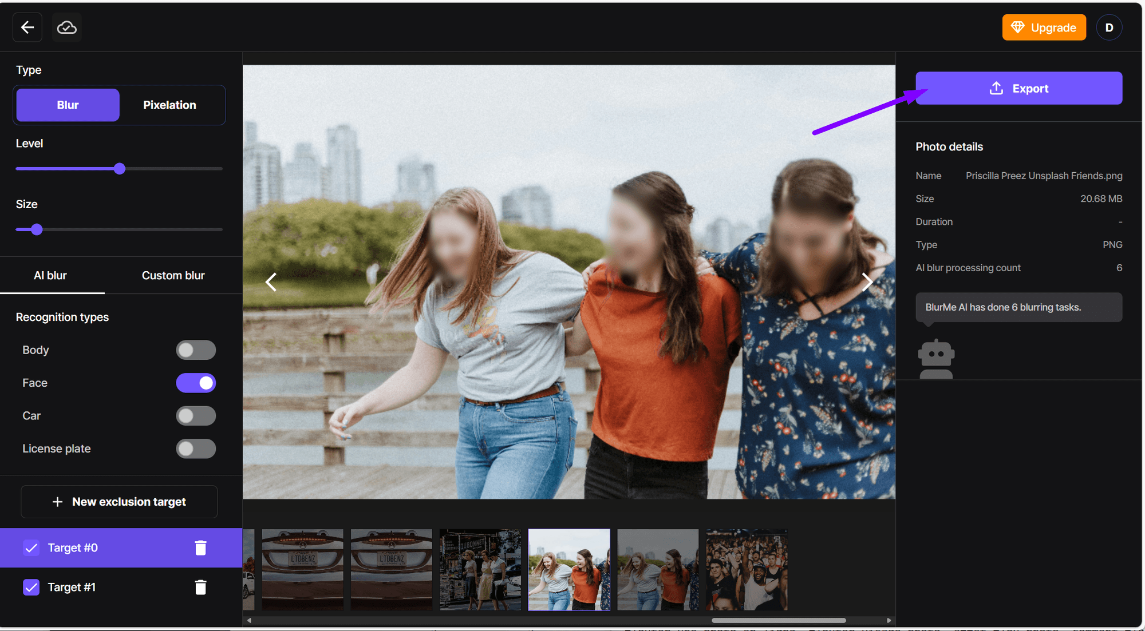Image resolution: width=1145 pixels, height=631 pixels.
Task: Click New exclusion target button
Action: 119,502
